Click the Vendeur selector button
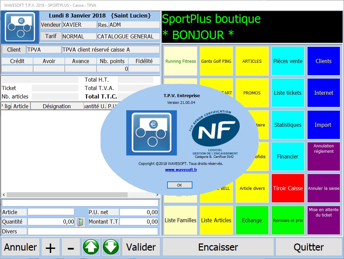Viewport: 344px width, 259px height. tap(51, 25)
